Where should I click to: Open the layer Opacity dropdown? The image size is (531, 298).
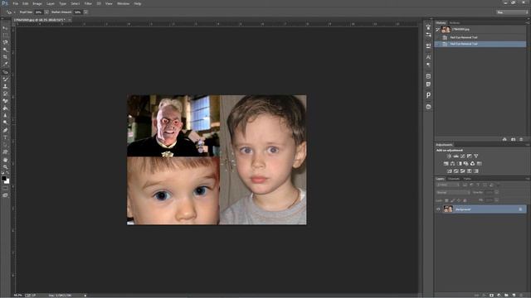(x=497, y=193)
